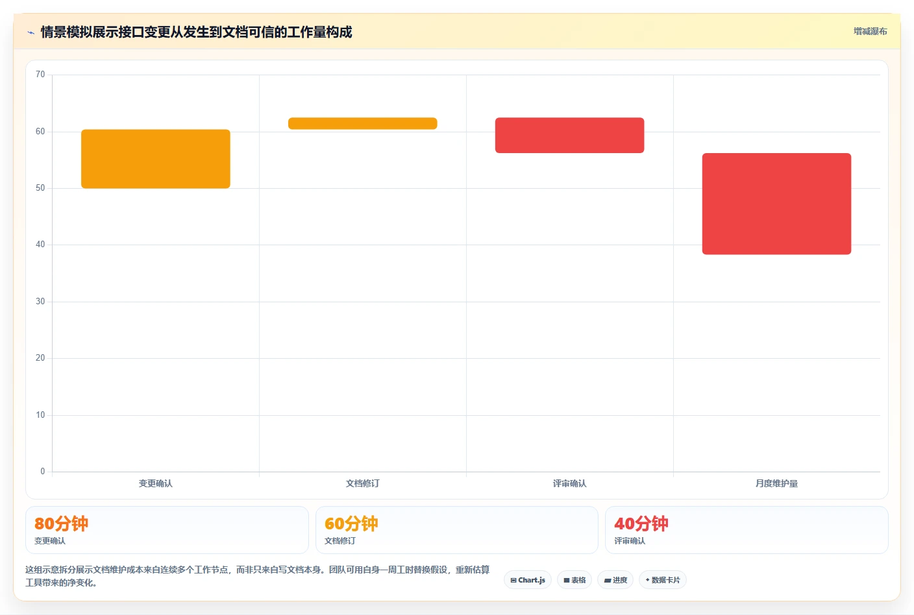Screen dimensions: 914x615
Task: Select the 40分钟 评审确认 data card
Action: [x=747, y=530]
